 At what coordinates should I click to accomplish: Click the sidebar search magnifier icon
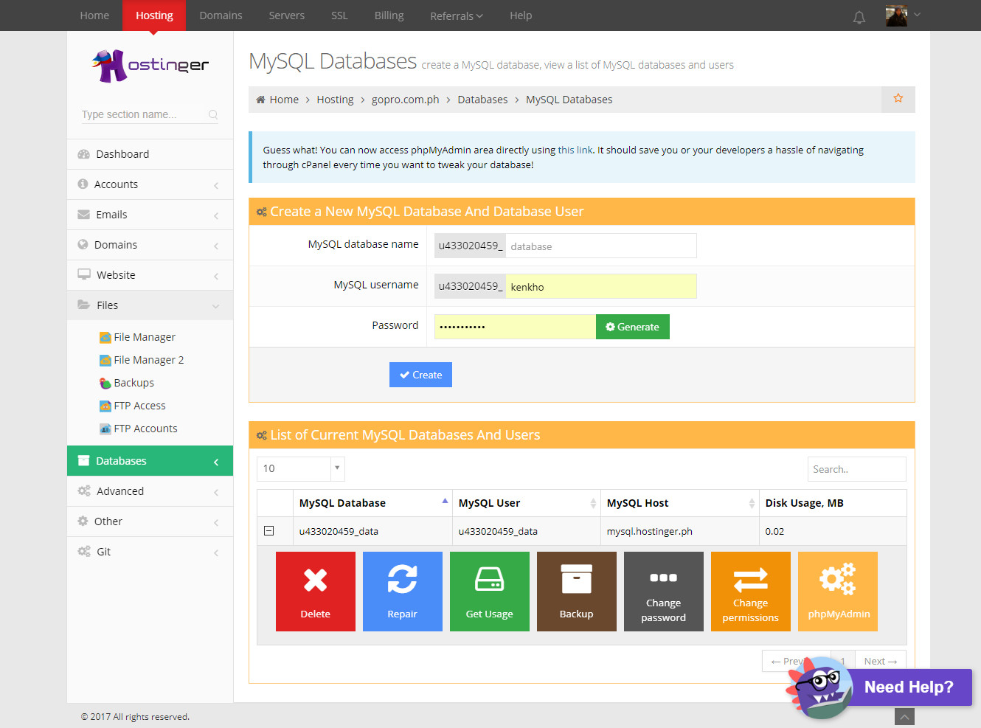pos(213,114)
